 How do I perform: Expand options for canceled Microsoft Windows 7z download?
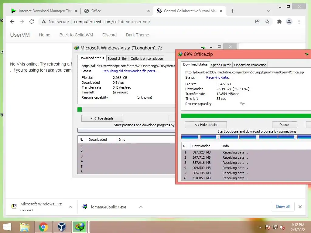pyautogui.click(x=70, y=207)
